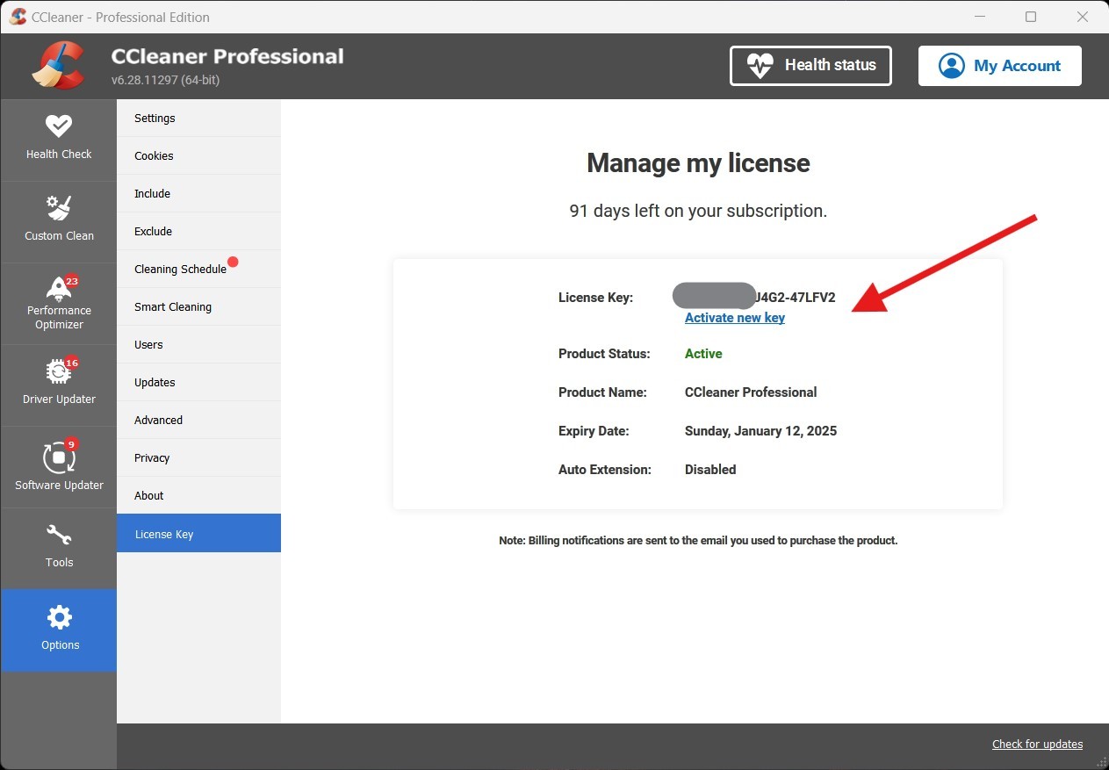Open the Privacy options page
This screenshot has height=770, width=1109.
[198, 457]
